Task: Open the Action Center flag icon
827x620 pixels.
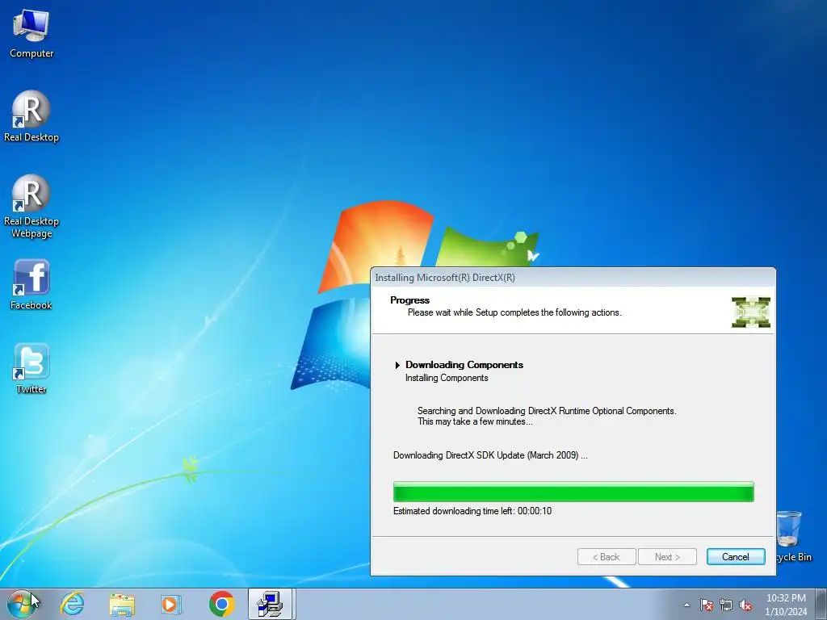Action: 706,605
